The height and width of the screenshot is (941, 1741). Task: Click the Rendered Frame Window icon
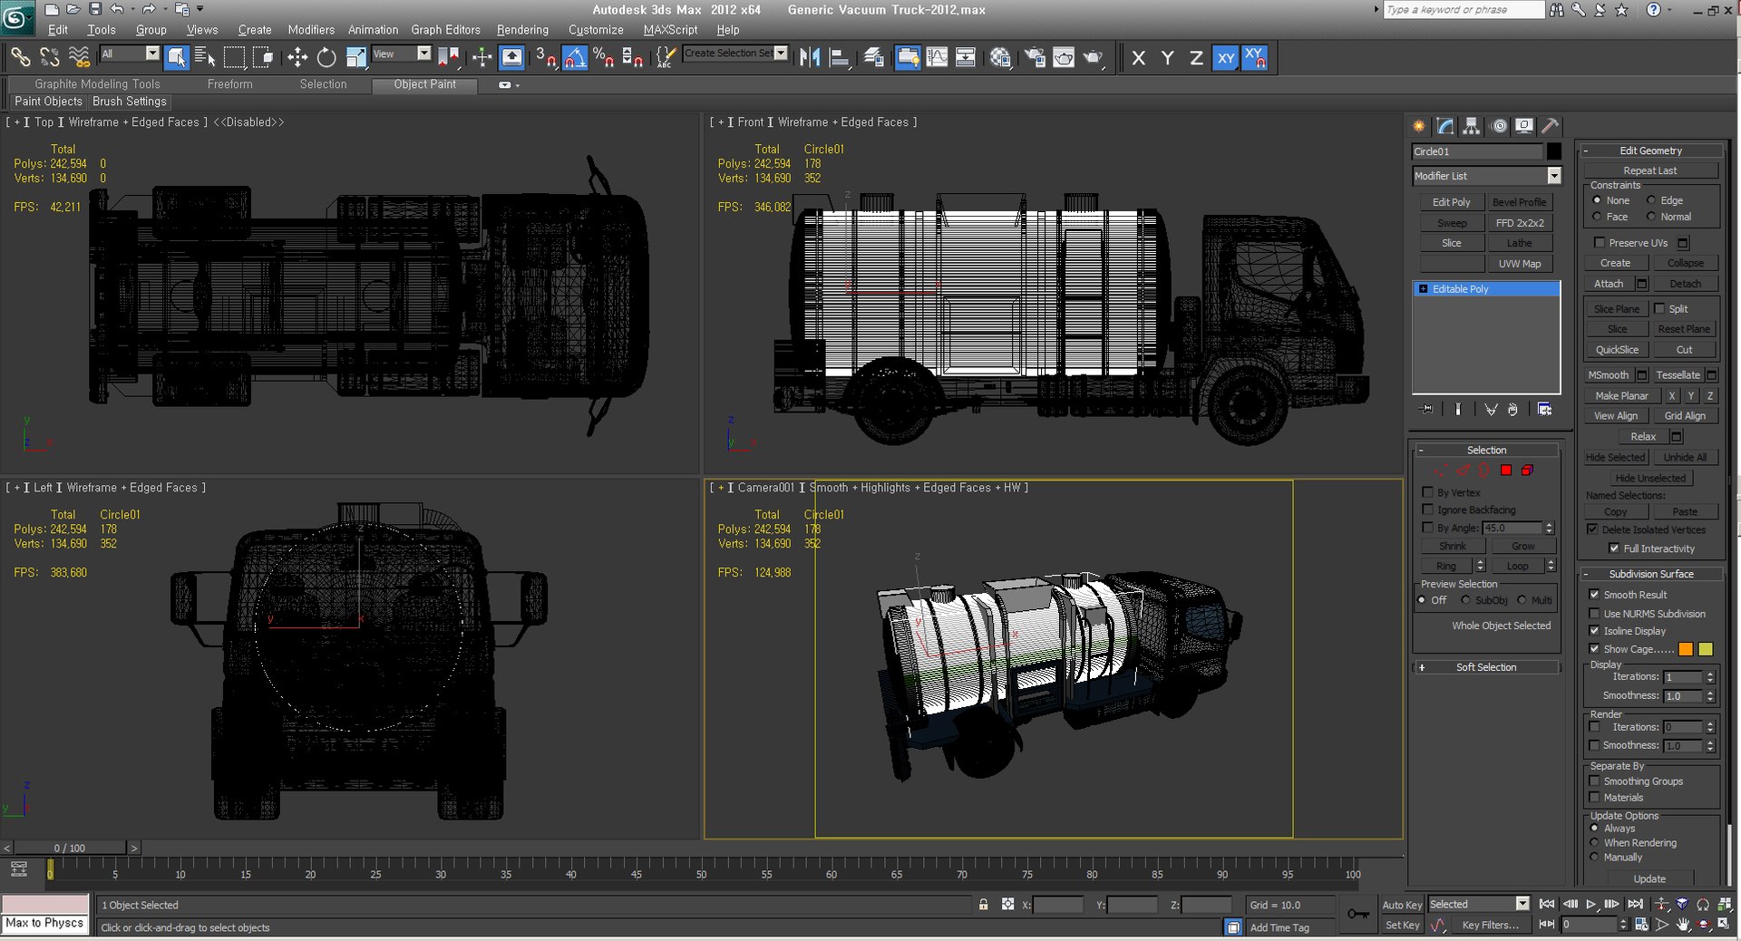pyautogui.click(x=1064, y=57)
